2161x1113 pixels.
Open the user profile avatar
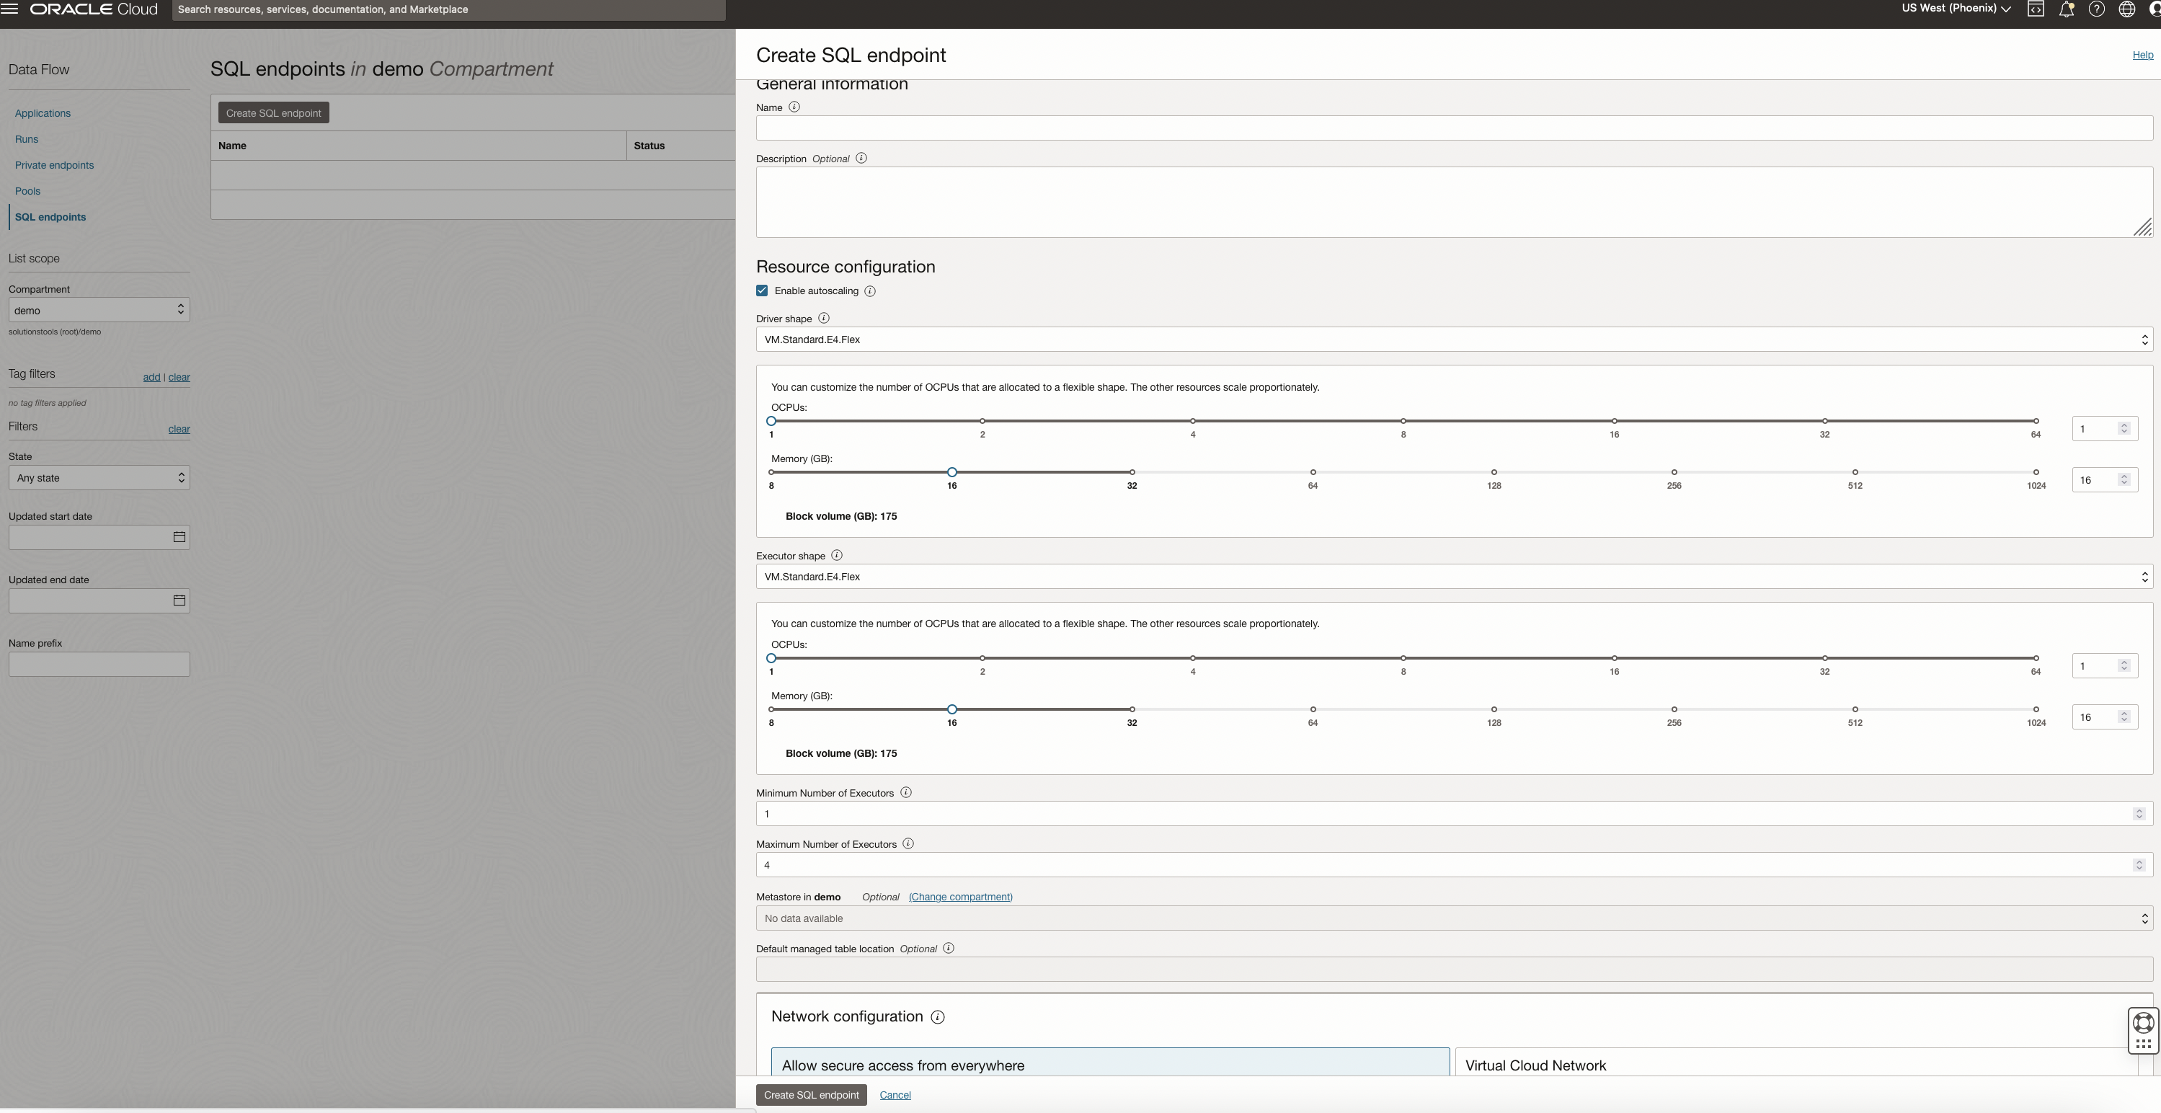tap(2156, 9)
